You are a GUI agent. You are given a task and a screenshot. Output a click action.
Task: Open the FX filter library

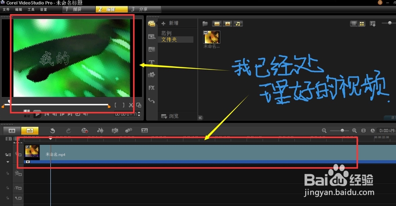[x=152, y=88]
